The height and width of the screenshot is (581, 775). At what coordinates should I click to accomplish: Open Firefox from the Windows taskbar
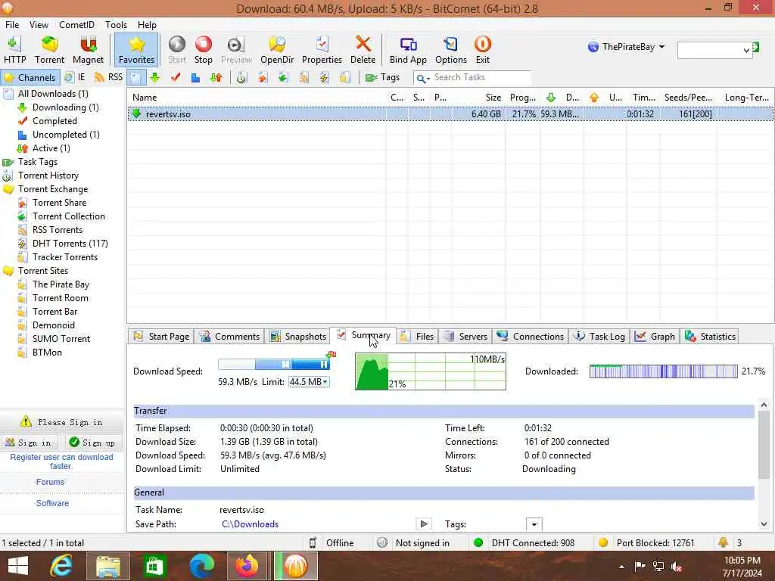tap(247, 566)
